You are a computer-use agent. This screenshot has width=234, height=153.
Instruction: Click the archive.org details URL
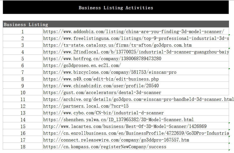(138, 99)
